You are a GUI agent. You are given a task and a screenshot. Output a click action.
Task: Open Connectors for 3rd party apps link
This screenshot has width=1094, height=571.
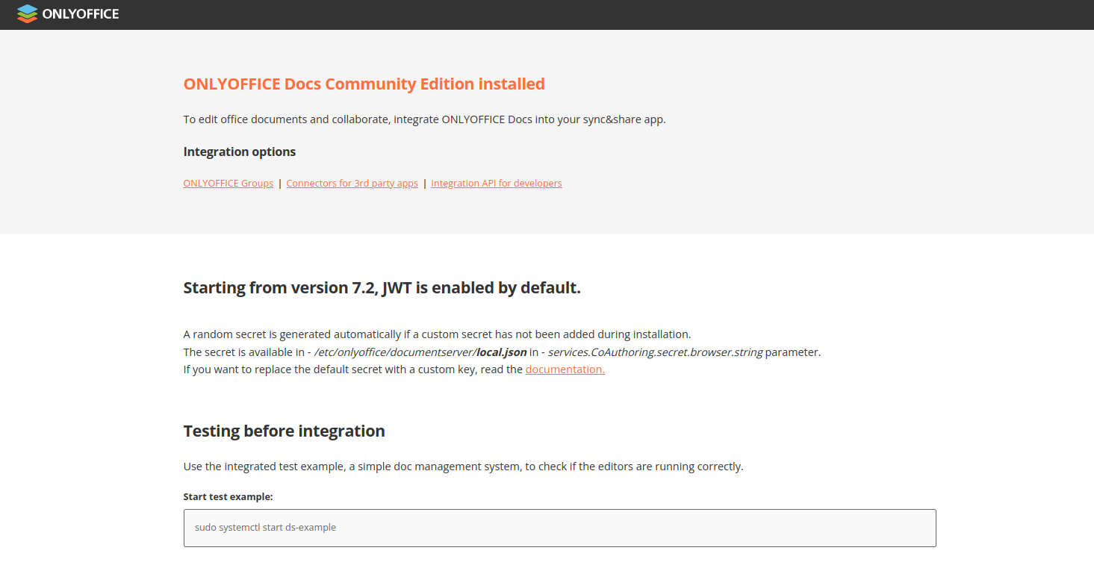pyautogui.click(x=352, y=183)
